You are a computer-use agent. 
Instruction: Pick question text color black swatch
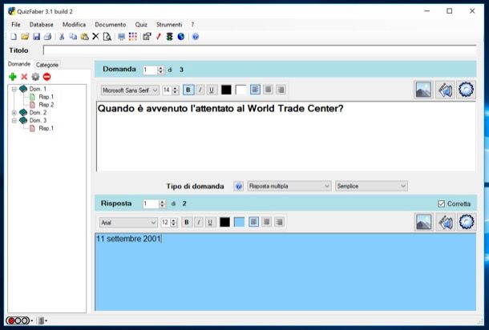[x=226, y=90]
